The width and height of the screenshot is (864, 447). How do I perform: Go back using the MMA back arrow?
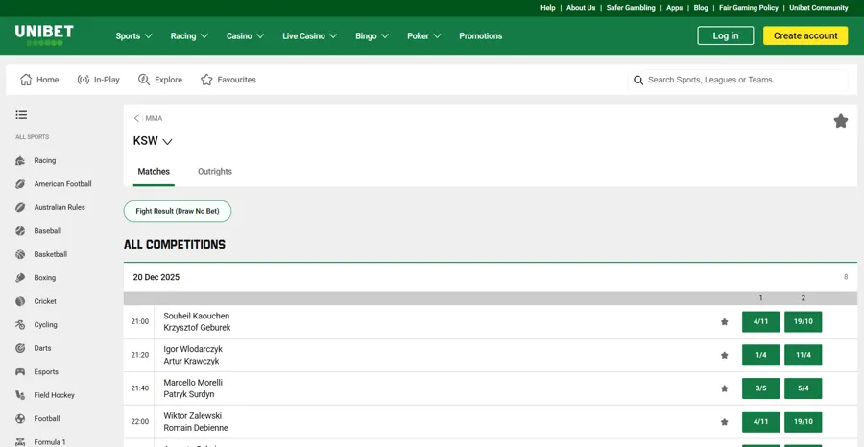pos(136,118)
